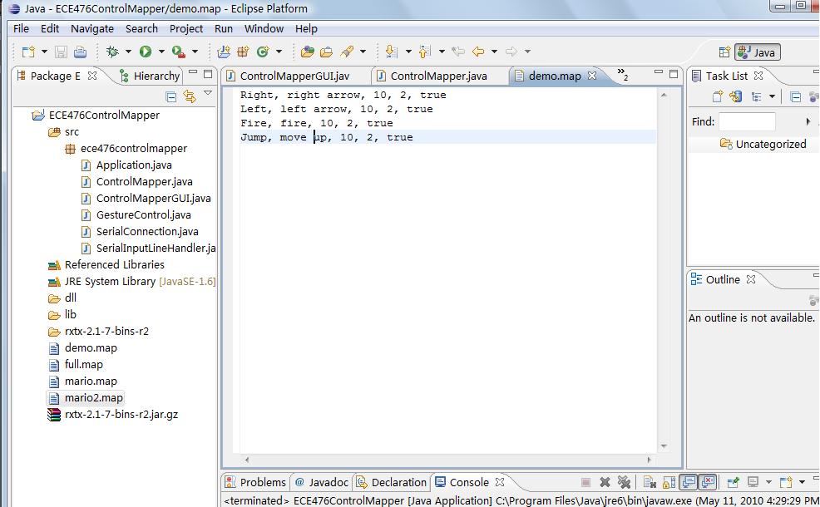Click the Print toolbar icon
The width and height of the screenshot is (820, 507).
pyautogui.click(x=80, y=52)
